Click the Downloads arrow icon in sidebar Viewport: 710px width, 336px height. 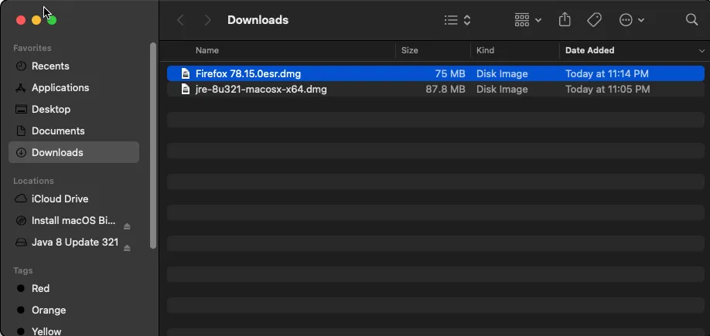click(x=21, y=152)
